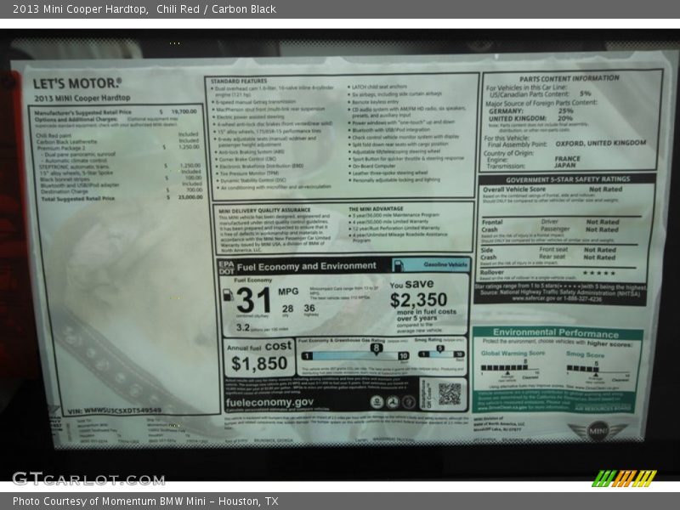Click the "JAPAN" transmission origin text
This screenshot has width=680, height=510.
tap(565, 165)
